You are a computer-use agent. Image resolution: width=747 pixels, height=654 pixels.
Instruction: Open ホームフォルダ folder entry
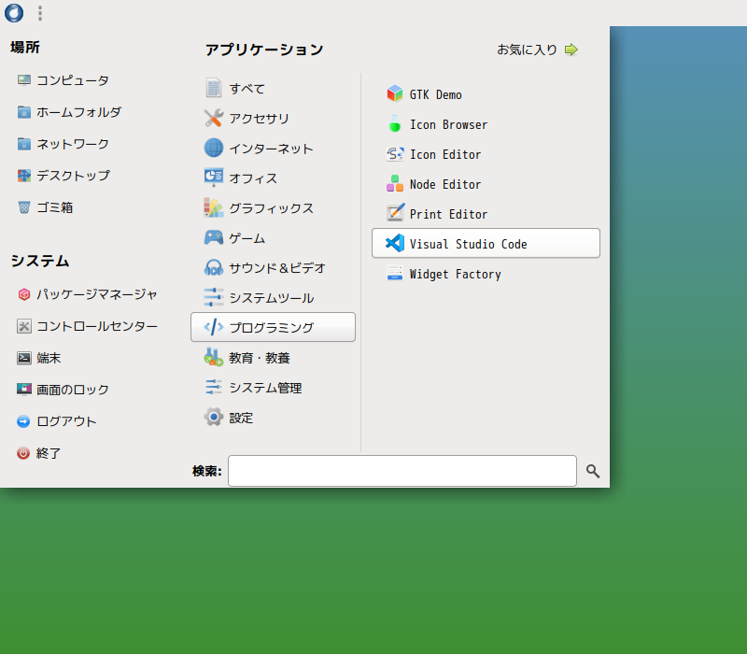click(69, 112)
